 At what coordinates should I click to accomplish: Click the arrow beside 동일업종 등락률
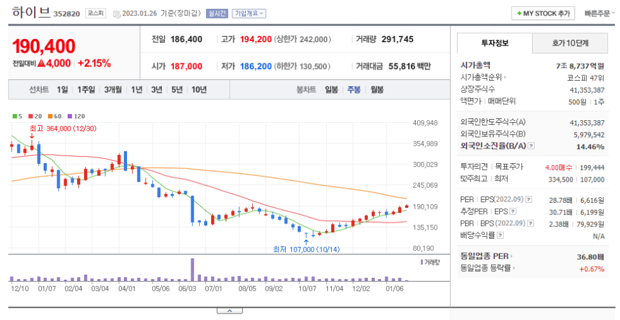pos(514,269)
